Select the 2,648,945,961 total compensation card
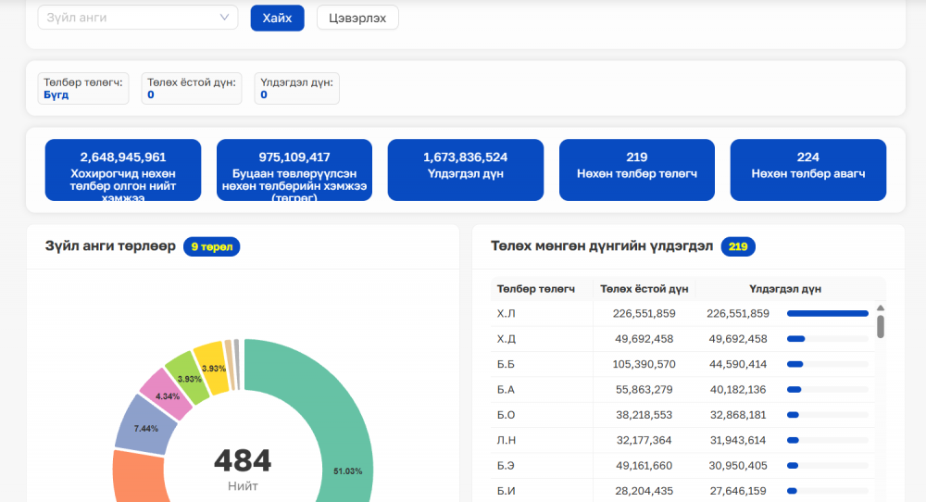Image resolution: width=926 pixels, height=502 pixels. [123, 170]
